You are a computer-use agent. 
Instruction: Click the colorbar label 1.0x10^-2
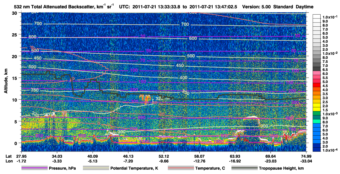pyautogui.click(x=331, y=53)
